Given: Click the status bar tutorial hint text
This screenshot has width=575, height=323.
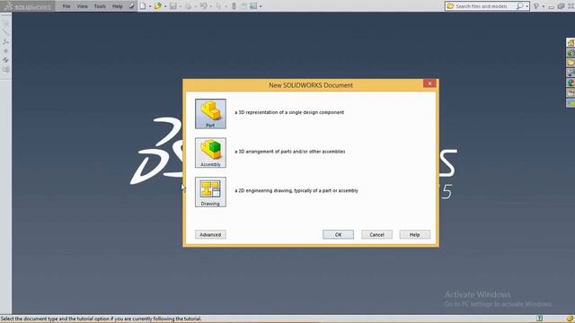Looking at the screenshot, I should pyautogui.click(x=102, y=319).
